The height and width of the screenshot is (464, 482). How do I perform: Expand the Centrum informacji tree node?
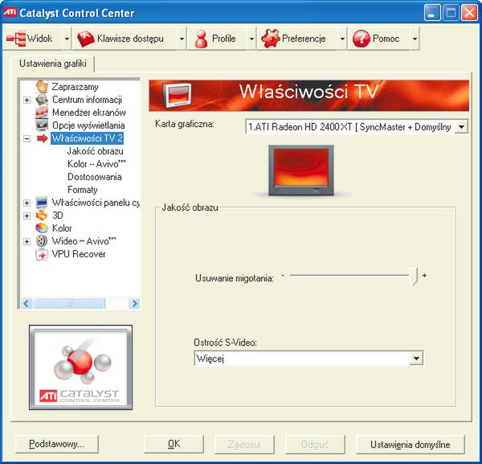pos(27,100)
